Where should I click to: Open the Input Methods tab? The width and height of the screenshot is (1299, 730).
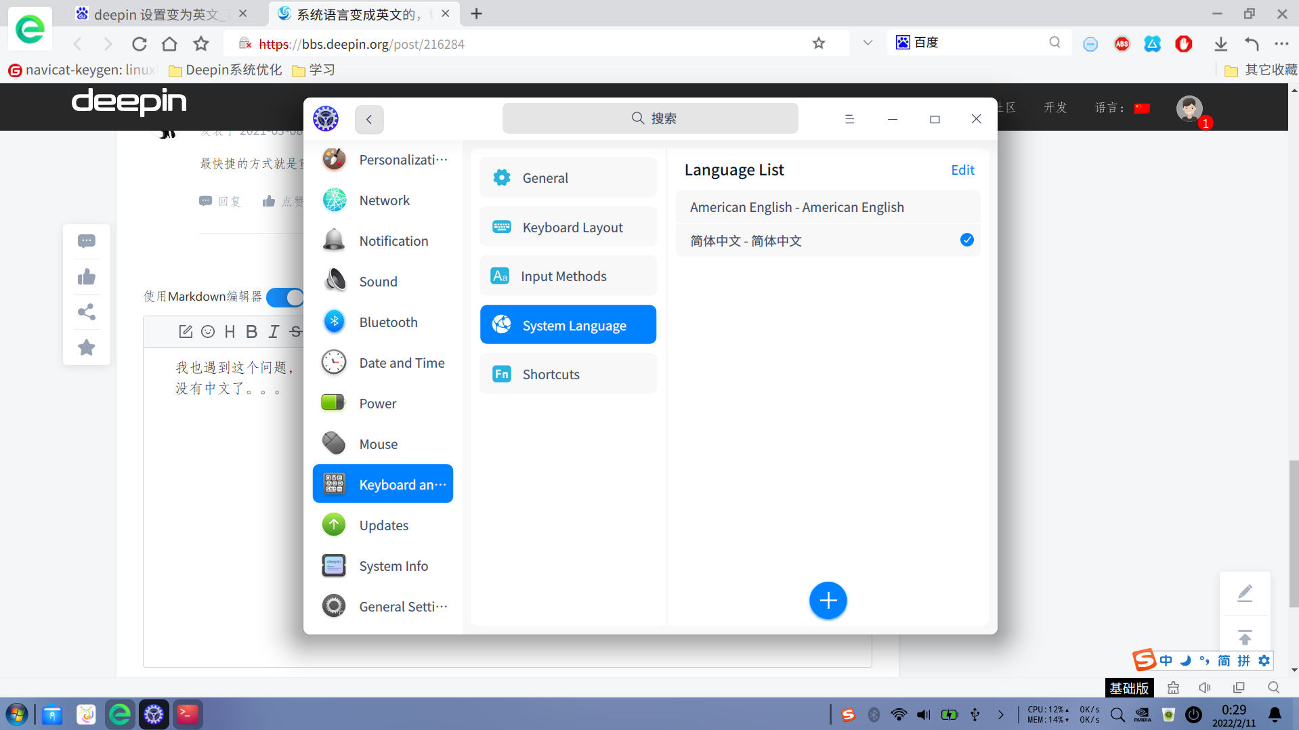click(568, 276)
